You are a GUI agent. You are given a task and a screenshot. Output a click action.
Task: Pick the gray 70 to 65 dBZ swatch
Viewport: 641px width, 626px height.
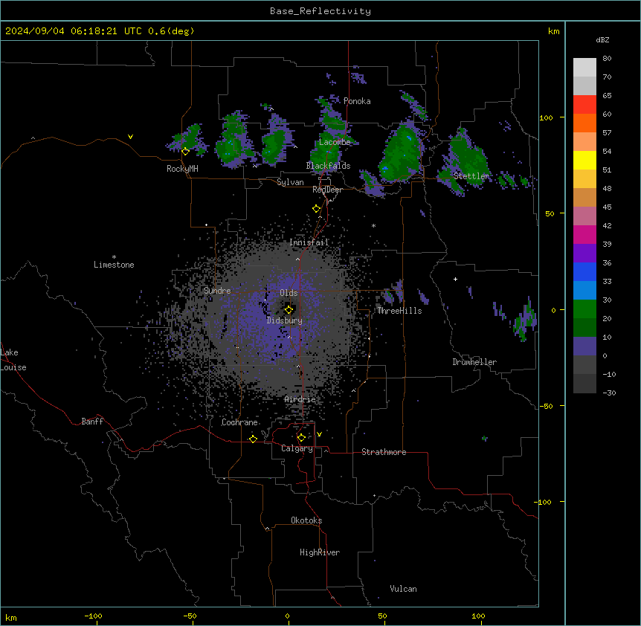(584, 85)
